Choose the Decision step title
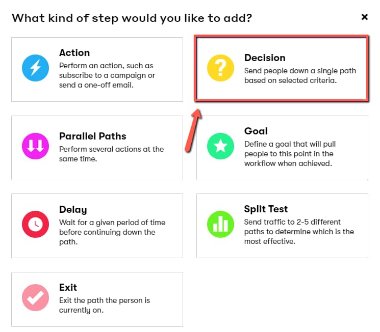Viewport: 380px width, 332px height. (265, 58)
